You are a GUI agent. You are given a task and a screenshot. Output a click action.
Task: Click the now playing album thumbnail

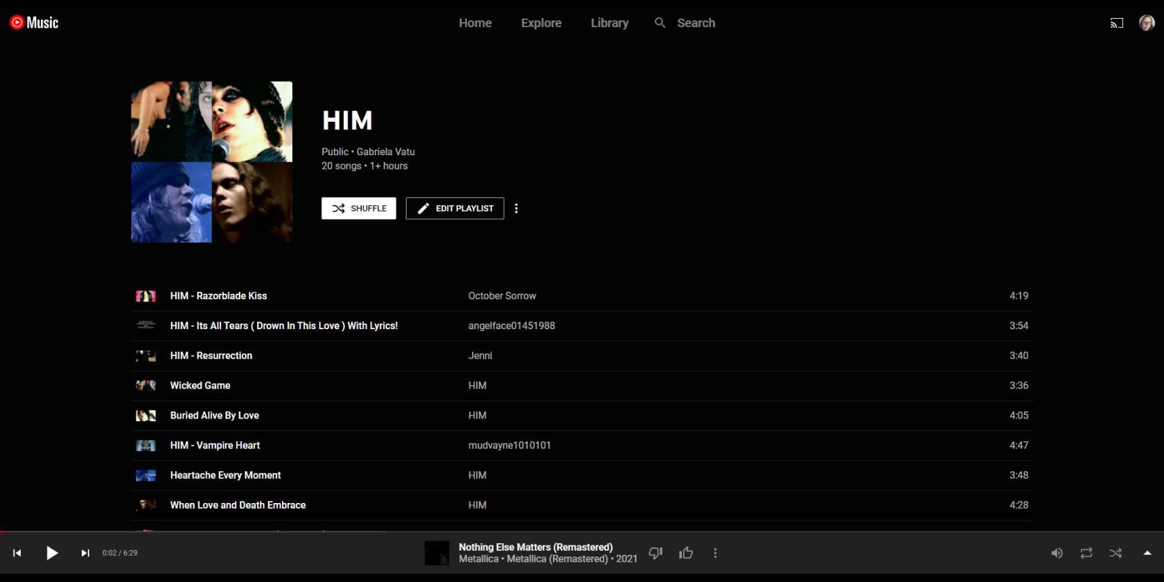pos(437,553)
